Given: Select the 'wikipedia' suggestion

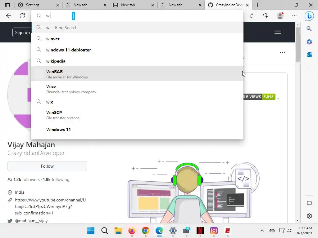Looking at the screenshot, I should [137, 61].
